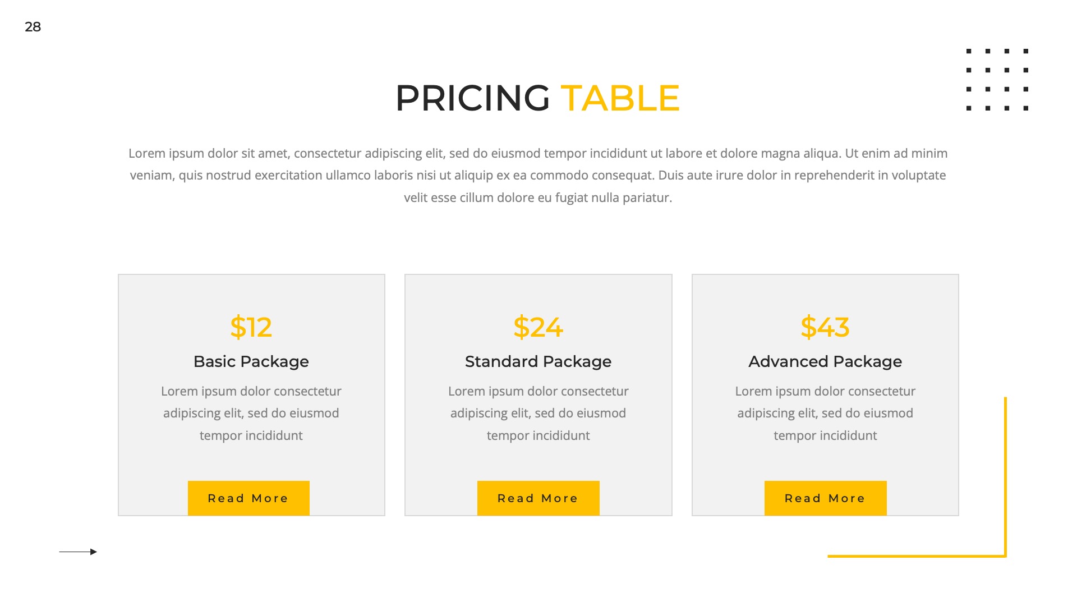
Task: Click the black right-pointing arrow icon
Action: click(x=78, y=552)
